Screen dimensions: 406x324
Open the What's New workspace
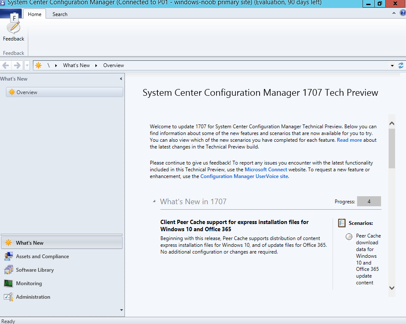(62, 243)
